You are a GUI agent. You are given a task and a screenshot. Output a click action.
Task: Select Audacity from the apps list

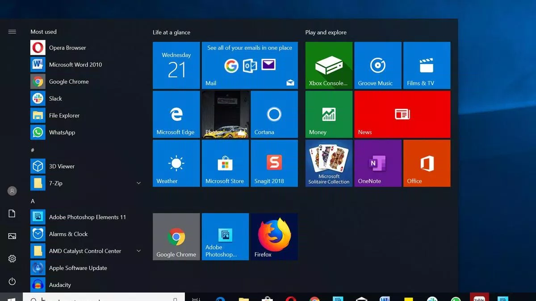coord(60,285)
